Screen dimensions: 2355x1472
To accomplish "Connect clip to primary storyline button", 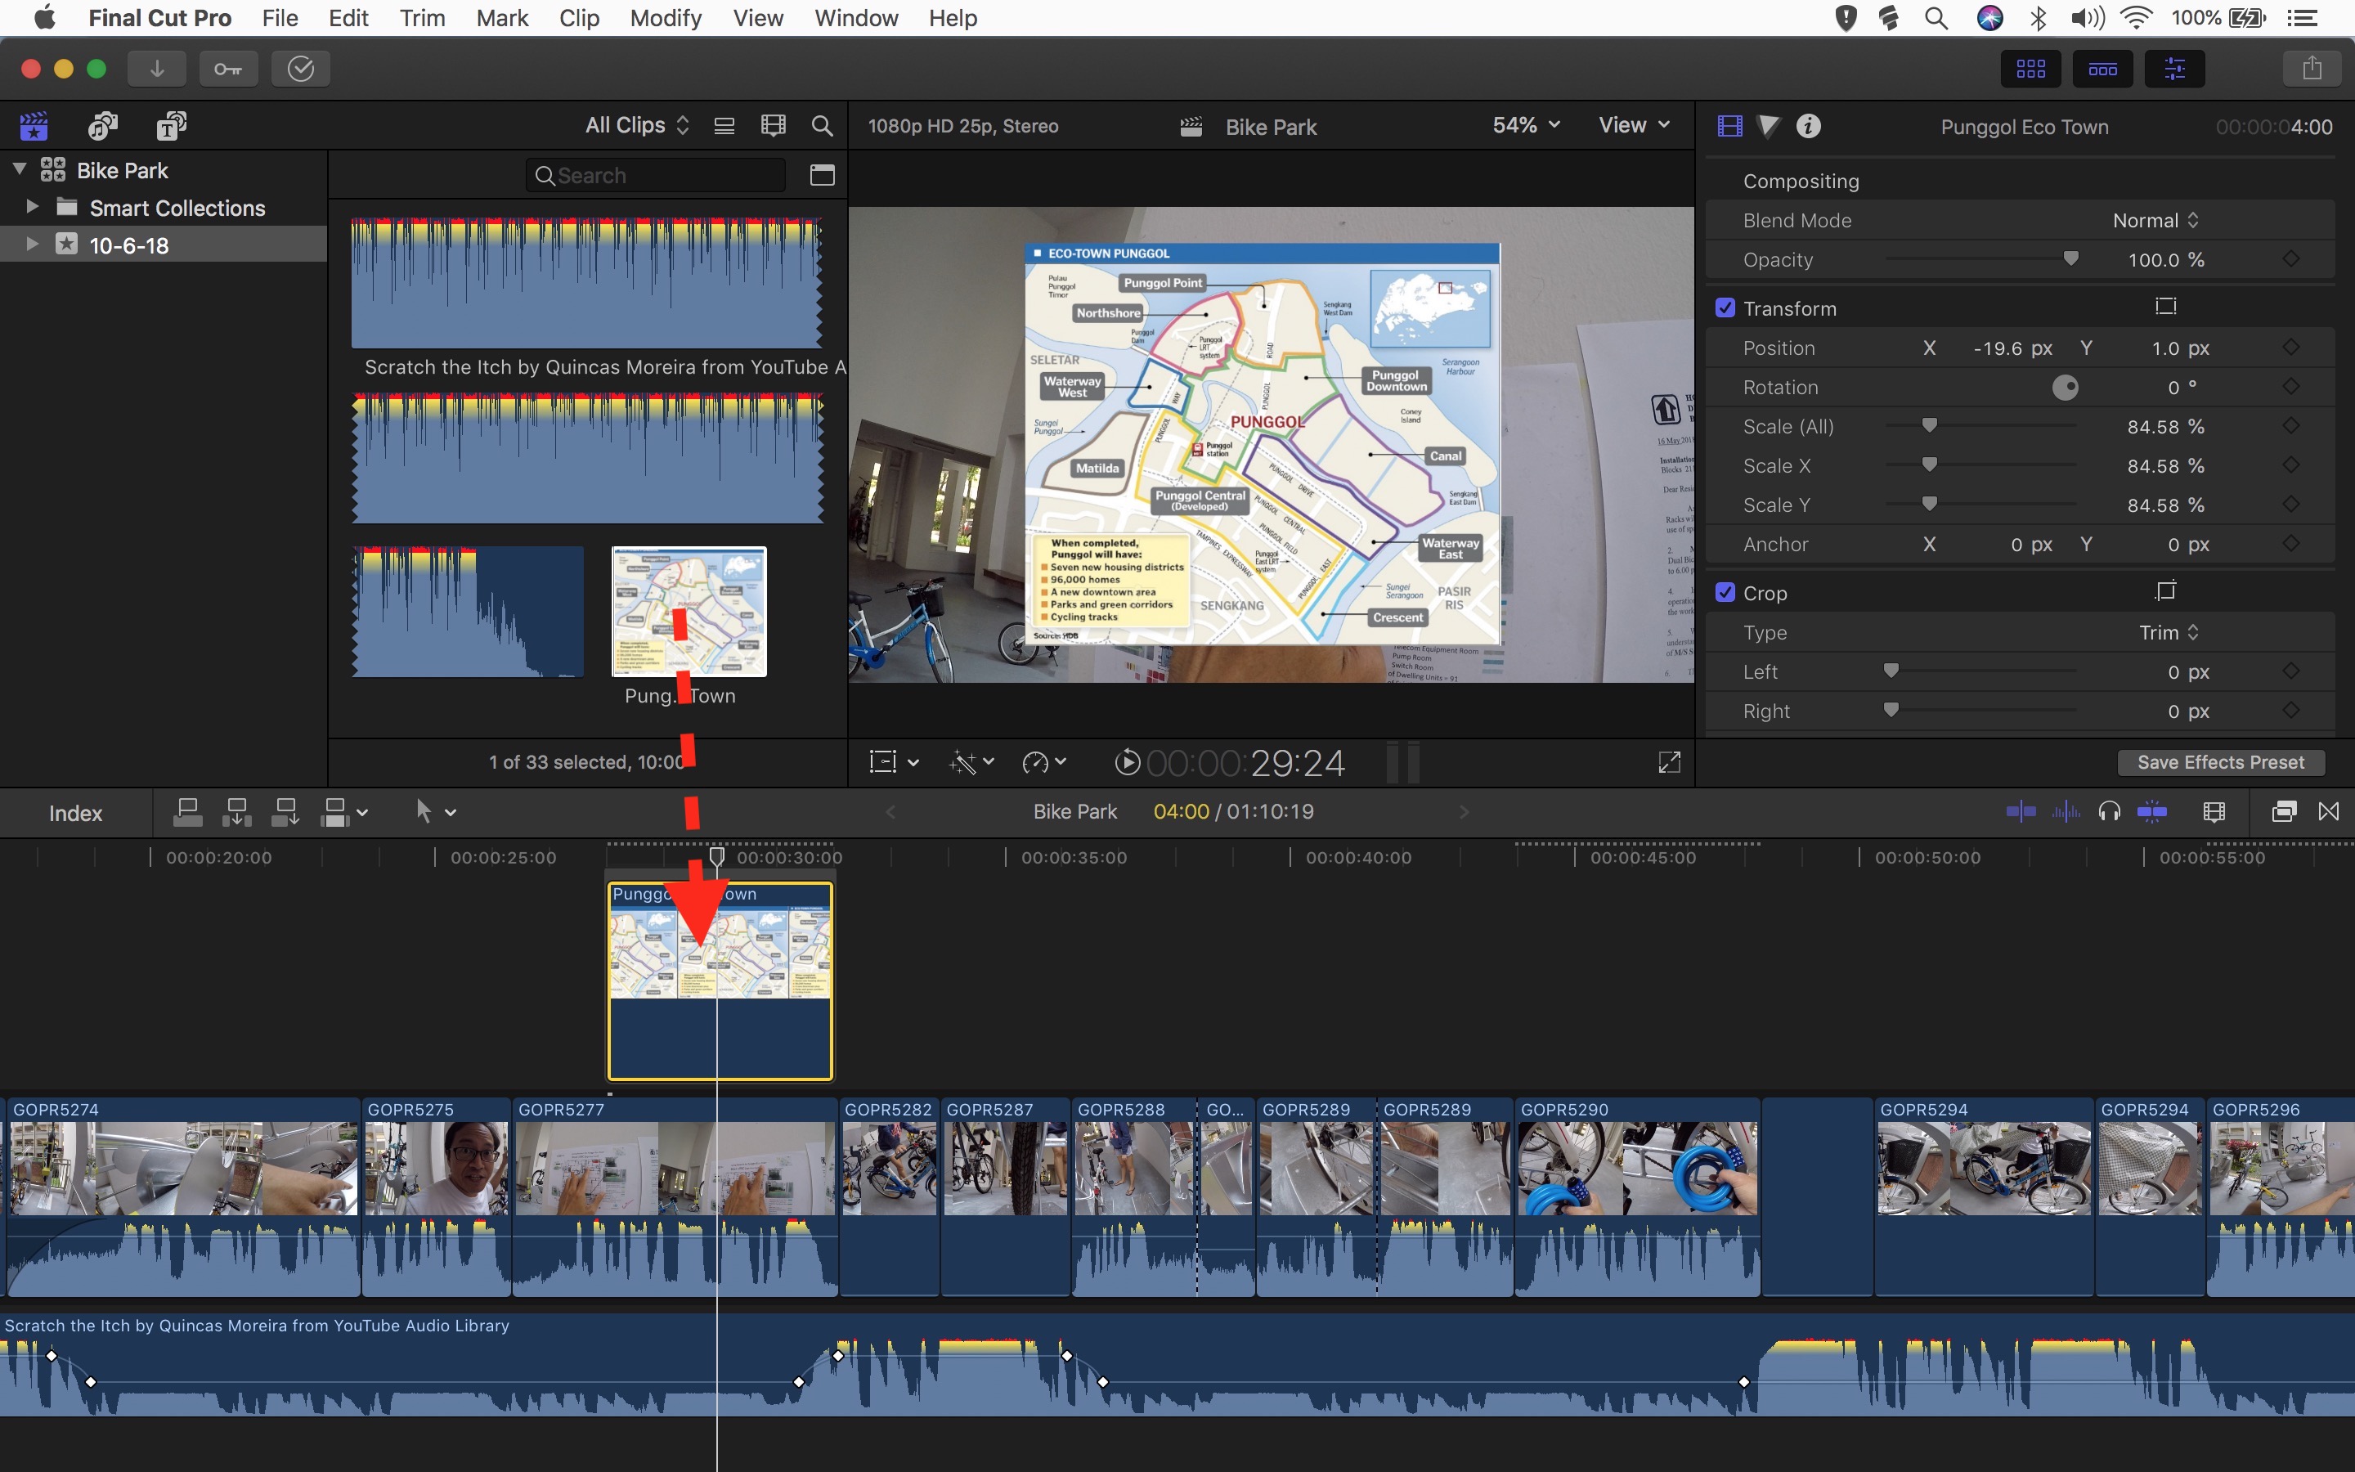I will (x=186, y=812).
